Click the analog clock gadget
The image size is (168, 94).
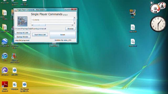pos(158,24)
